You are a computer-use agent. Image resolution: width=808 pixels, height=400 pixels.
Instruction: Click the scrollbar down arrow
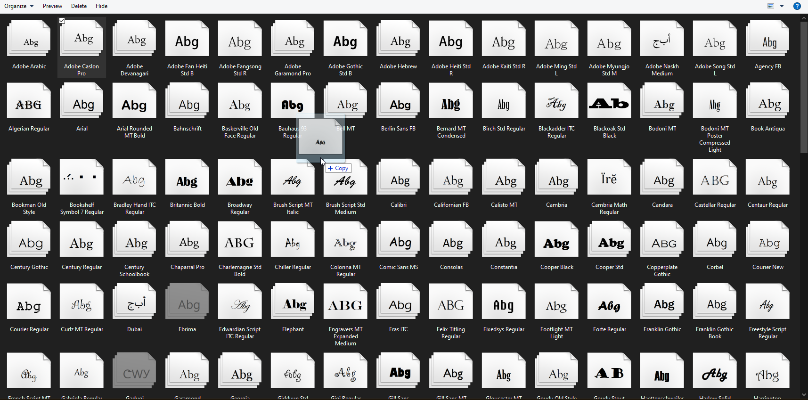coord(804,395)
